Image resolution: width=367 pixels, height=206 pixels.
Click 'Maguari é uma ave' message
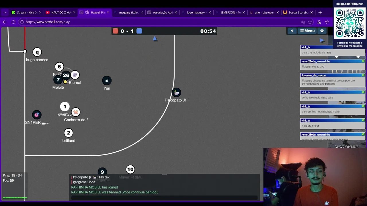pos(333,64)
